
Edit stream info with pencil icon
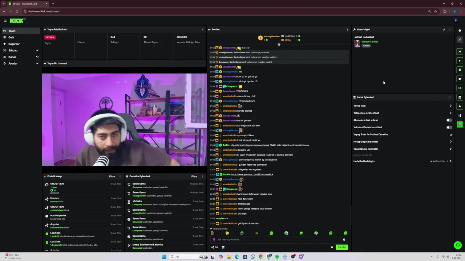click(444, 29)
